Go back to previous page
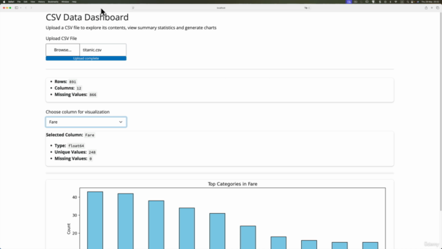This screenshot has width=442, height=249. 26,8
